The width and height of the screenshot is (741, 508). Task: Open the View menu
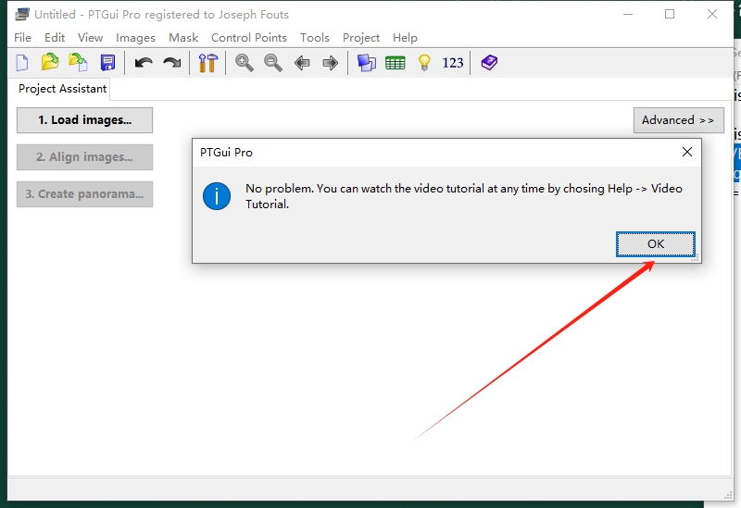click(x=90, y=38)
